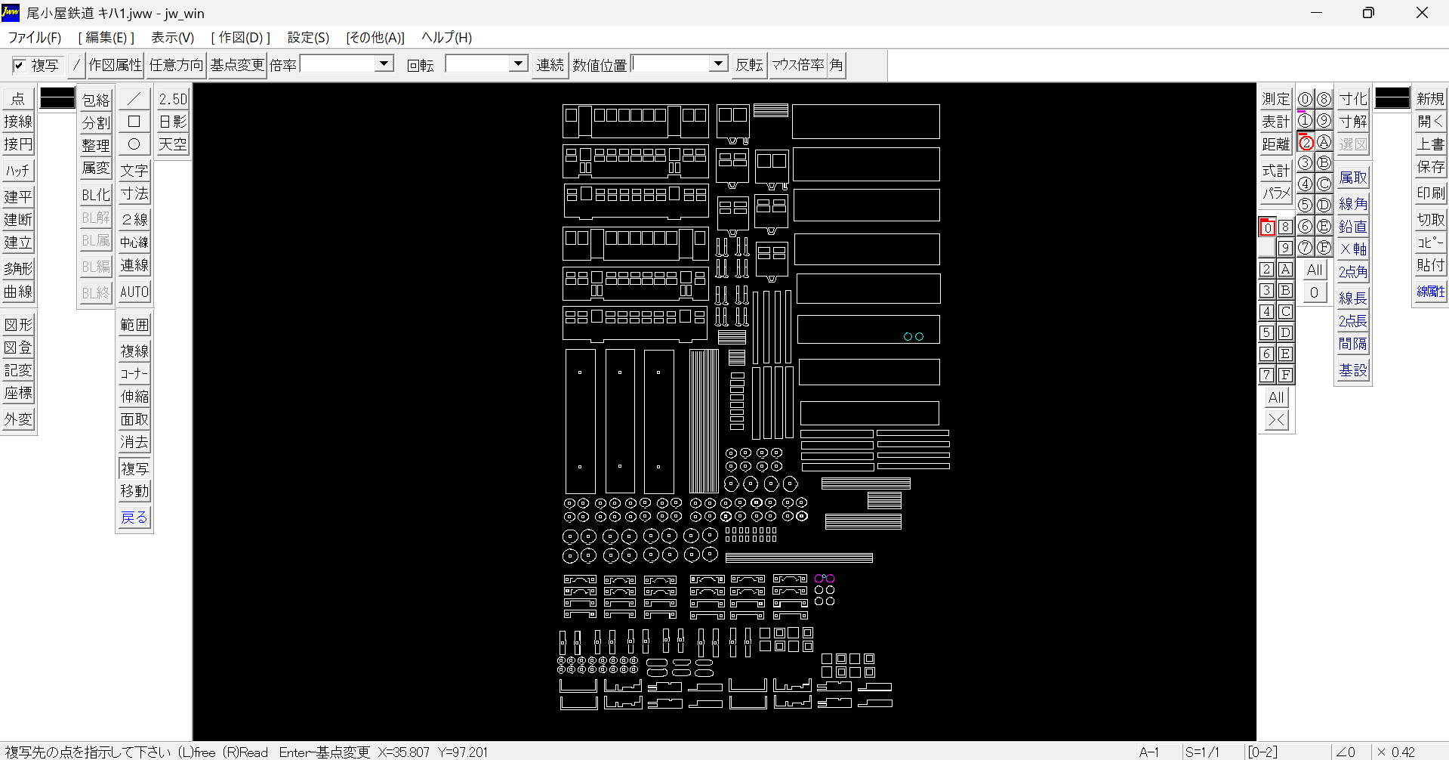1449x760 pixels.
Task: Open the [作図(D)] menu
Action: coord(241,37)
